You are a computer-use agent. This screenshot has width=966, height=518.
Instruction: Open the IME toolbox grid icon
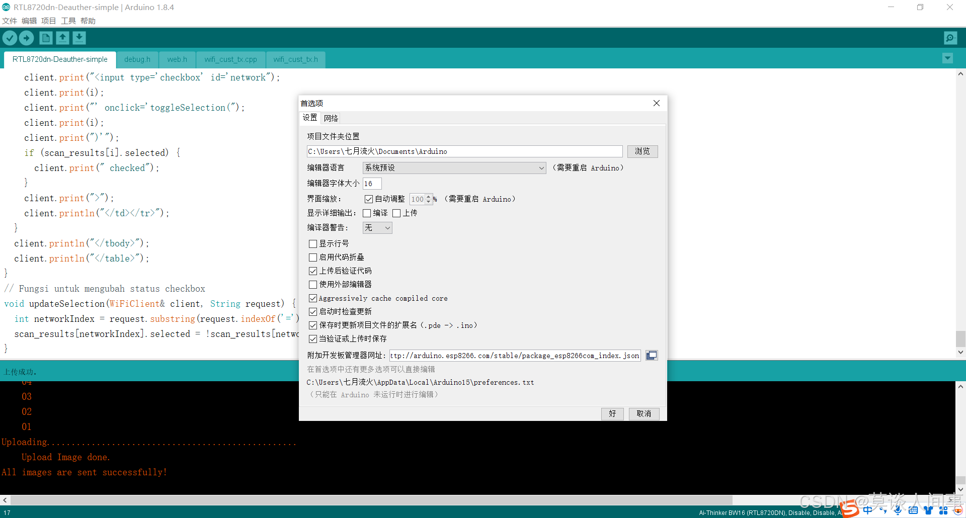coord(943,510)
